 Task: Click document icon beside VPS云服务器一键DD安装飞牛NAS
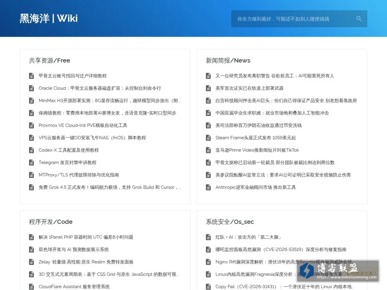click(32, 138)
